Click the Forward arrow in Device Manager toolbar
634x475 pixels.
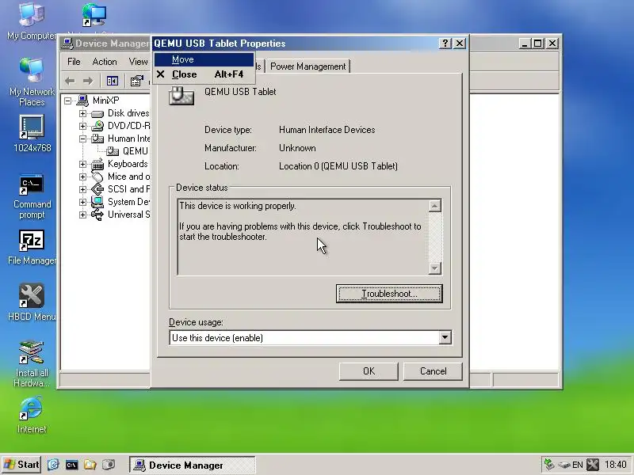click(88, 82)
